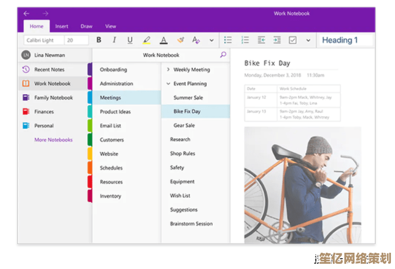Decrease the paragraph indent
Image resolution: width=395 pixels, height=269 pixels.
pos(261,40)
